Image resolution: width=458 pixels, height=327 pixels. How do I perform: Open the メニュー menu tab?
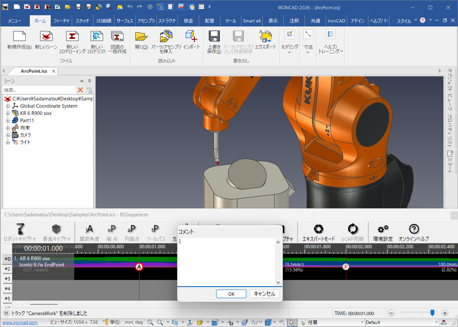[x=15, y=21]
